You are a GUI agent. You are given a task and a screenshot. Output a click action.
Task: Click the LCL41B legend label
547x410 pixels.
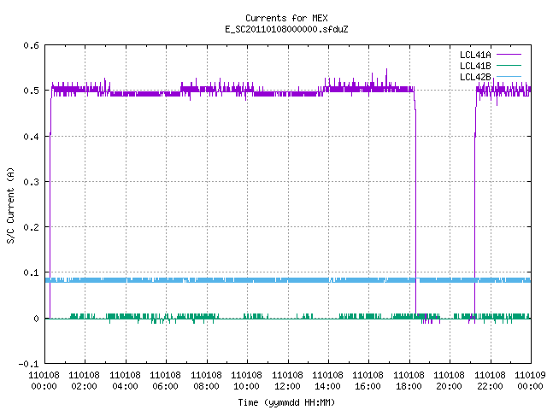(475, 66)
